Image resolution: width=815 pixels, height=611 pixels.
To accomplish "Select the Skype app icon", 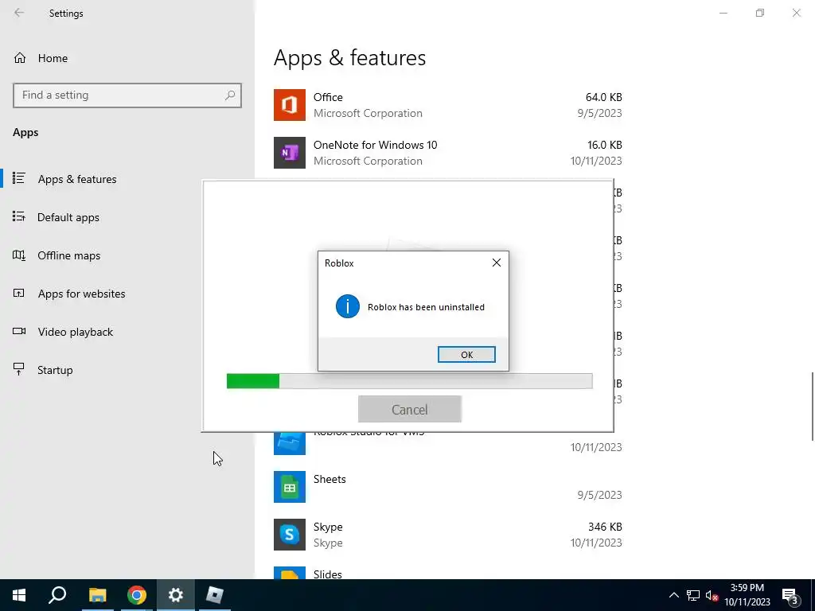I will [290, 535].
